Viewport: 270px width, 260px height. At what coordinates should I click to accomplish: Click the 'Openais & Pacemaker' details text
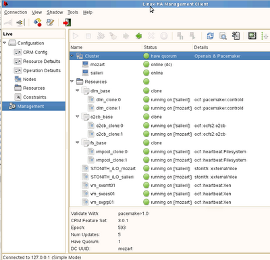coord(217,56)
